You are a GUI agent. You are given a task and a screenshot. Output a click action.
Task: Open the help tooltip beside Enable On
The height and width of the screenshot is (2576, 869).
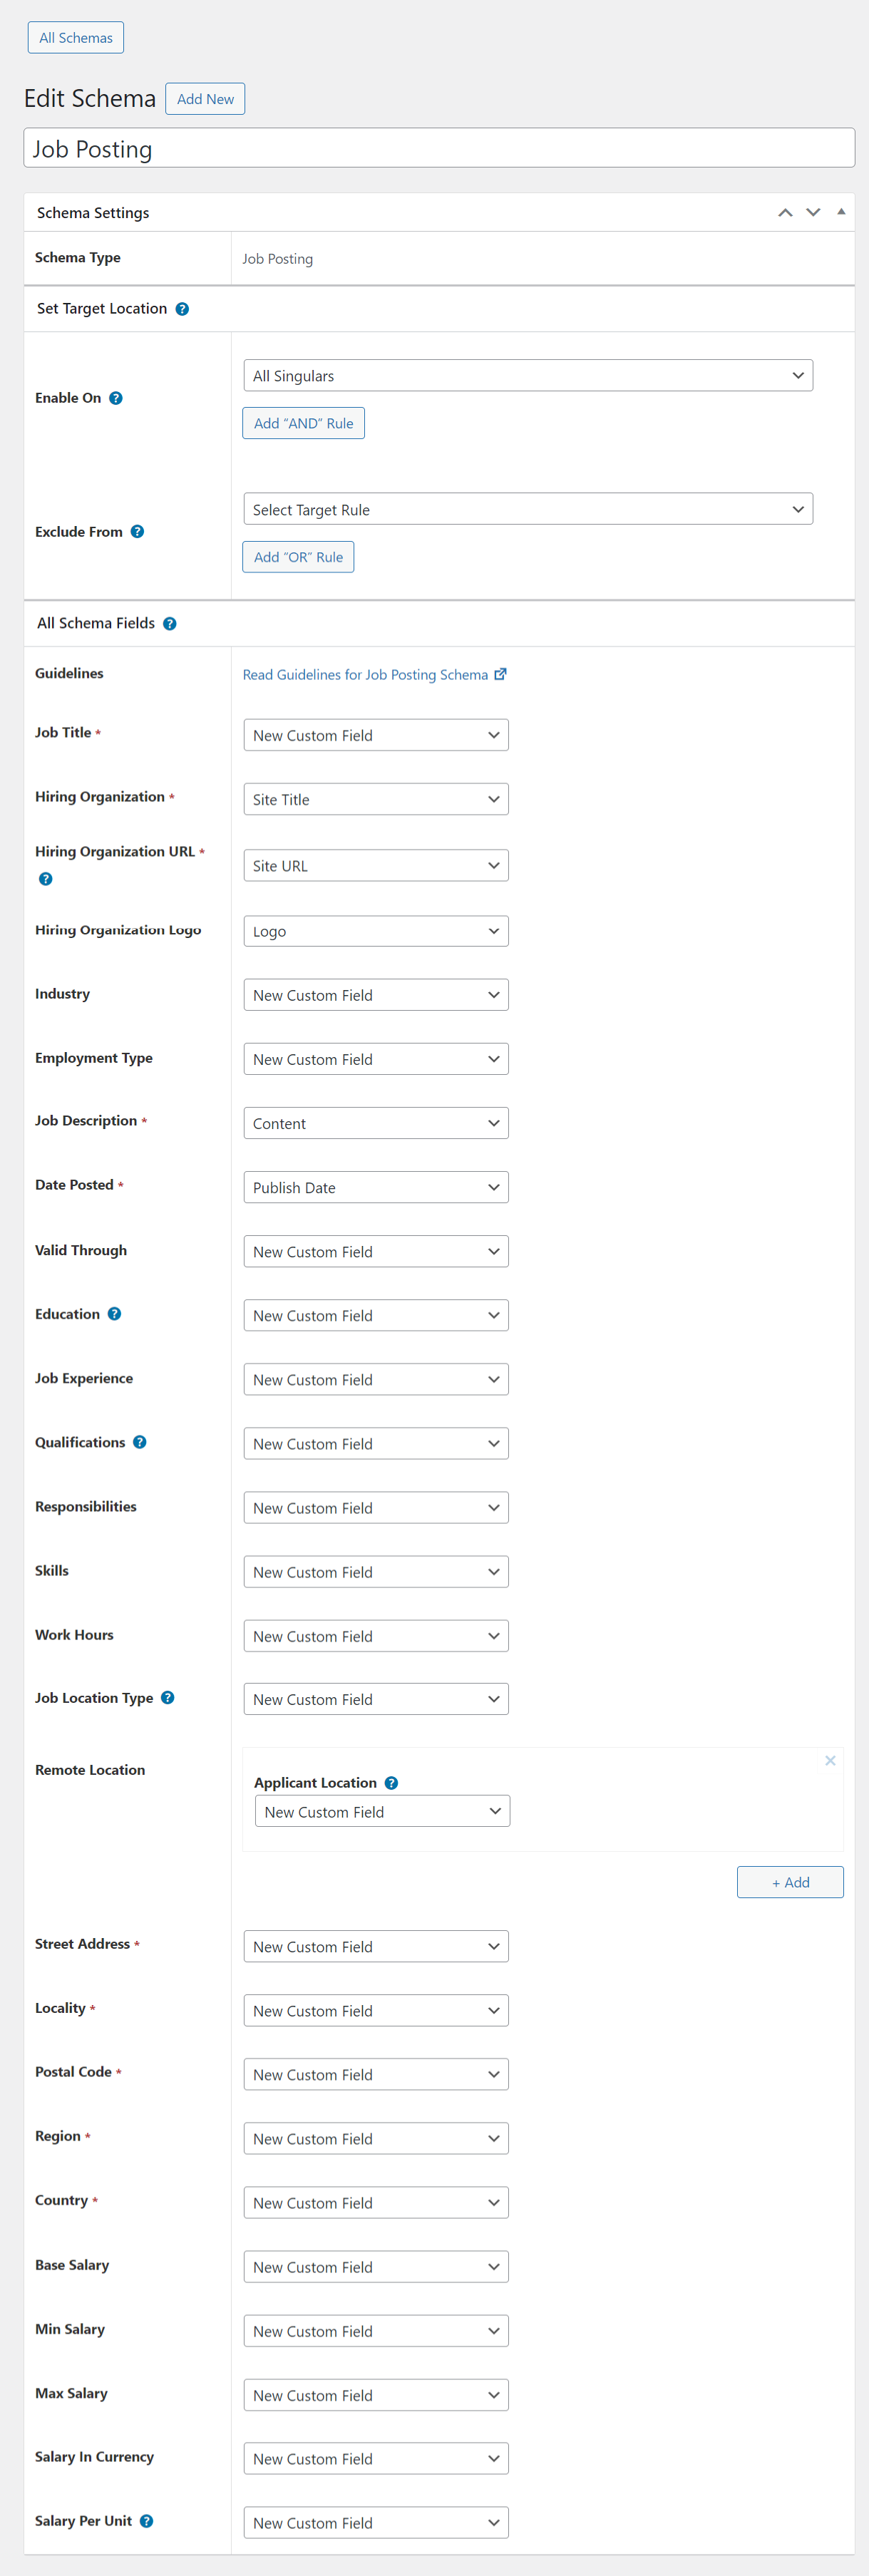point(117,397)
